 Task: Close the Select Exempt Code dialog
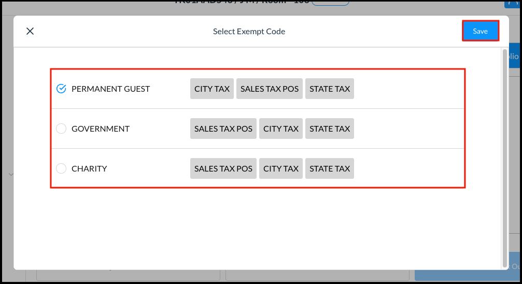(x=30, y=31)
